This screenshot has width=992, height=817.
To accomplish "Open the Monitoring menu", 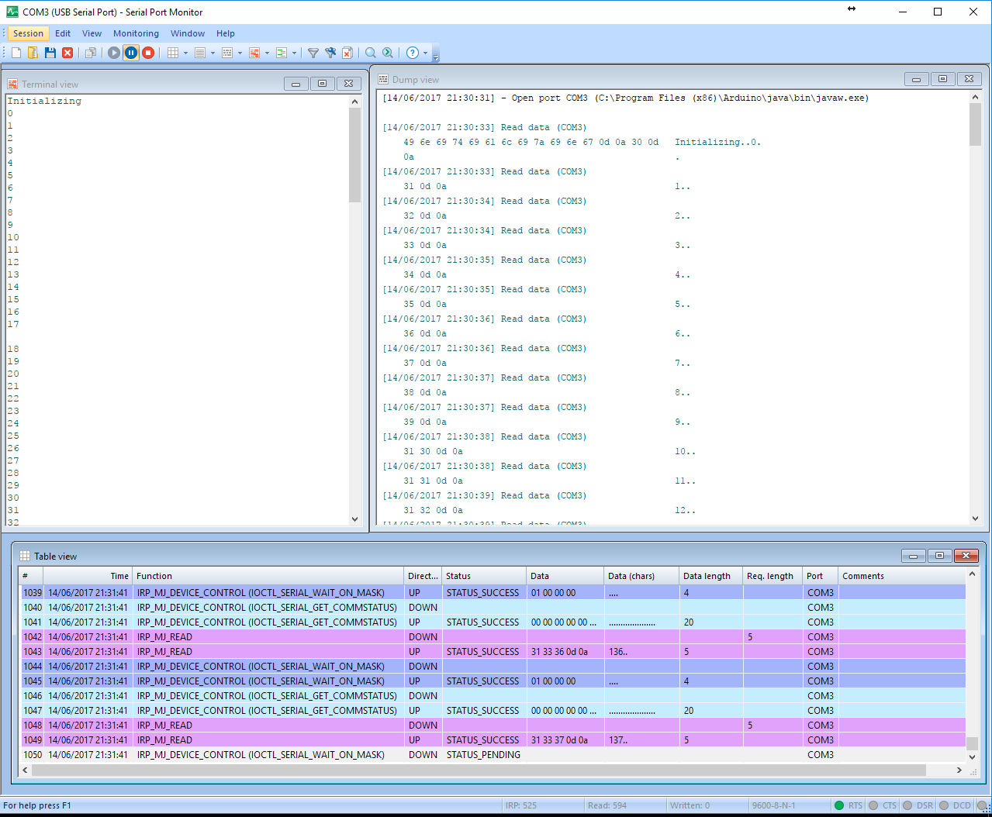I will click(x=136, y=33).
